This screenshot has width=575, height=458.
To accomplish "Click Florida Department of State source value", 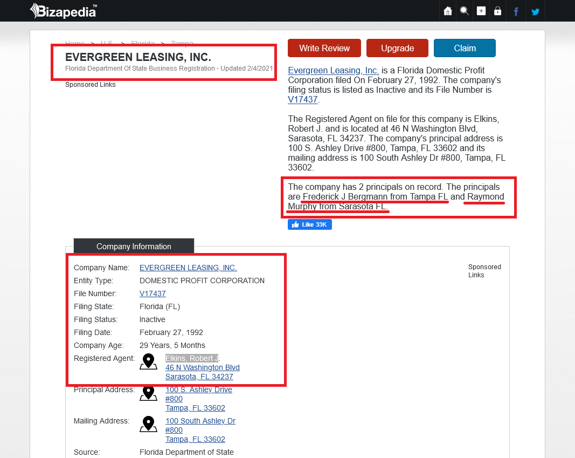I will (186, 452).
